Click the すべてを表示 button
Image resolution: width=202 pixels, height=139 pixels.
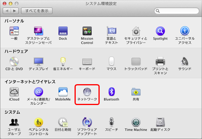click(37, 11)
